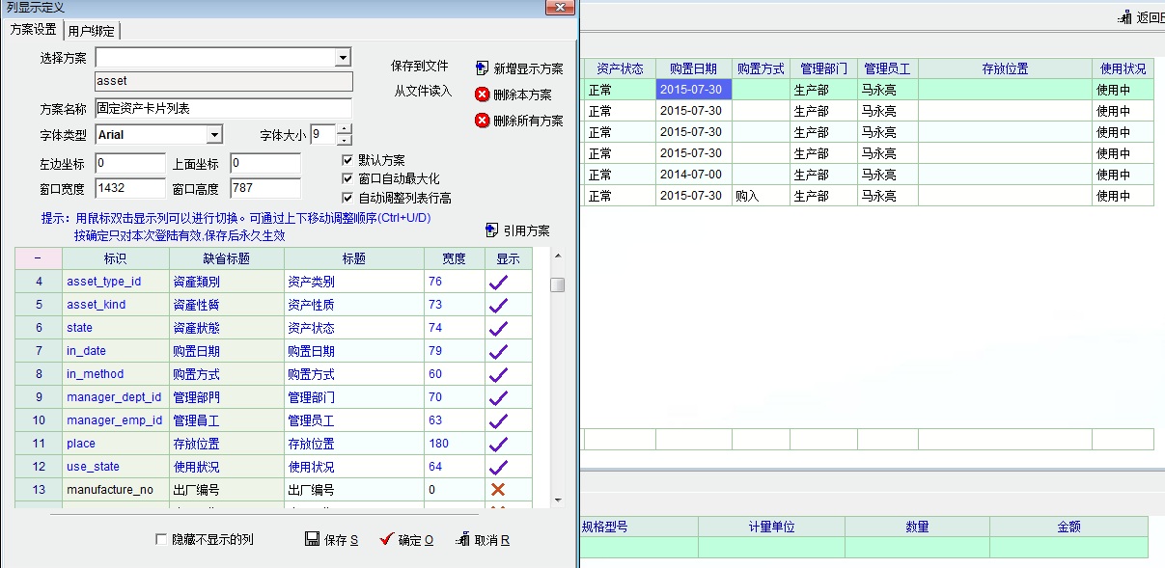Click the column list vertical scrollbar thumb
This screenshot has width=1165, height=568.
click(557, 284)
